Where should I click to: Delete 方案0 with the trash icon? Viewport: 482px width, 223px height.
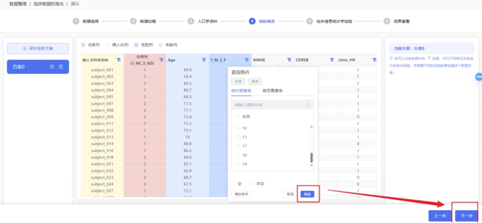coord(61,67)
